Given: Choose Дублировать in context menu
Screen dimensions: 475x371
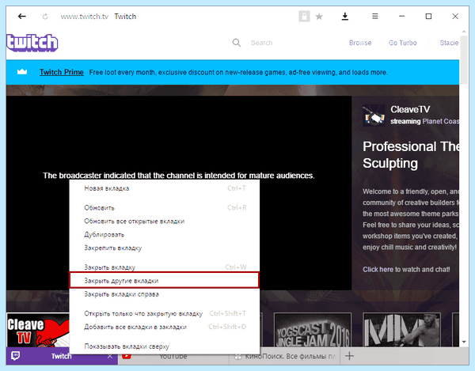Looking at the screenshot, I should tap(165, 234).
